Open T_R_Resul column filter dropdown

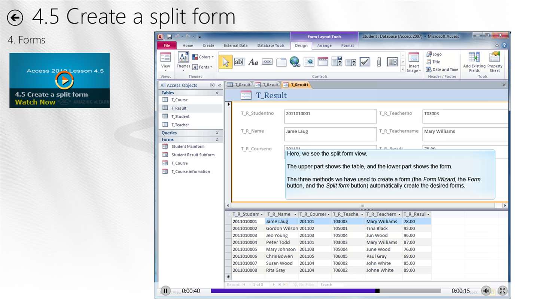pos(429,214)
